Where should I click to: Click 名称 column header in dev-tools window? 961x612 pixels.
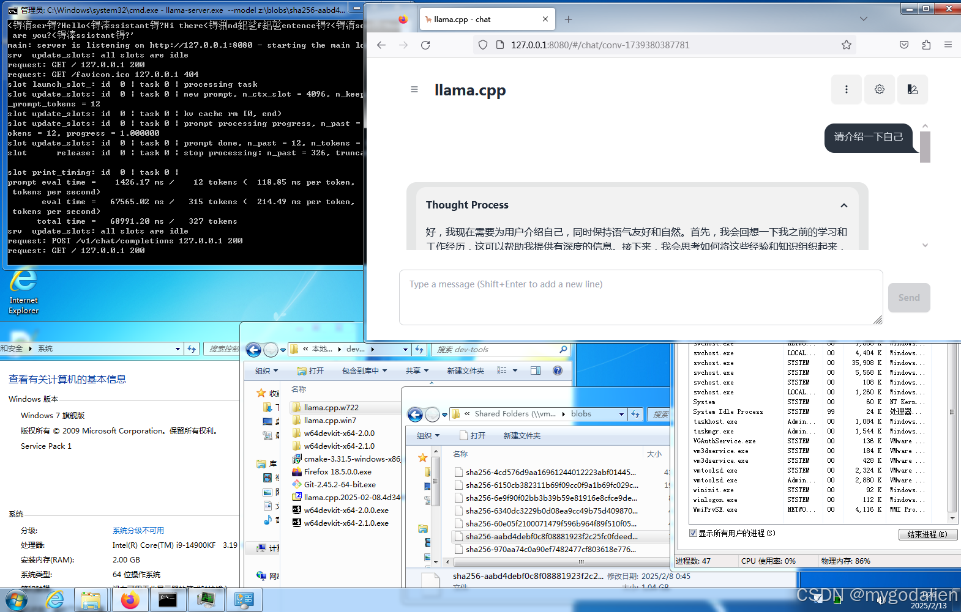click(x=299, y=389)
